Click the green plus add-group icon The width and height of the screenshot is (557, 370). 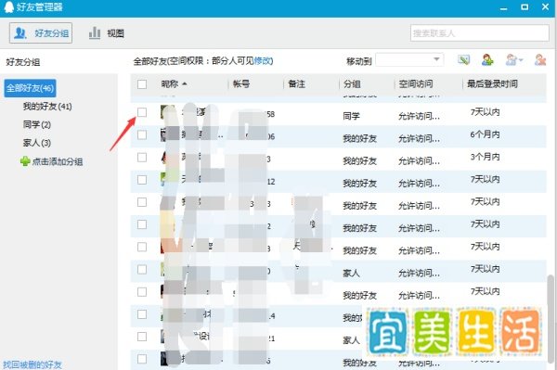click(x=25, y=161)
